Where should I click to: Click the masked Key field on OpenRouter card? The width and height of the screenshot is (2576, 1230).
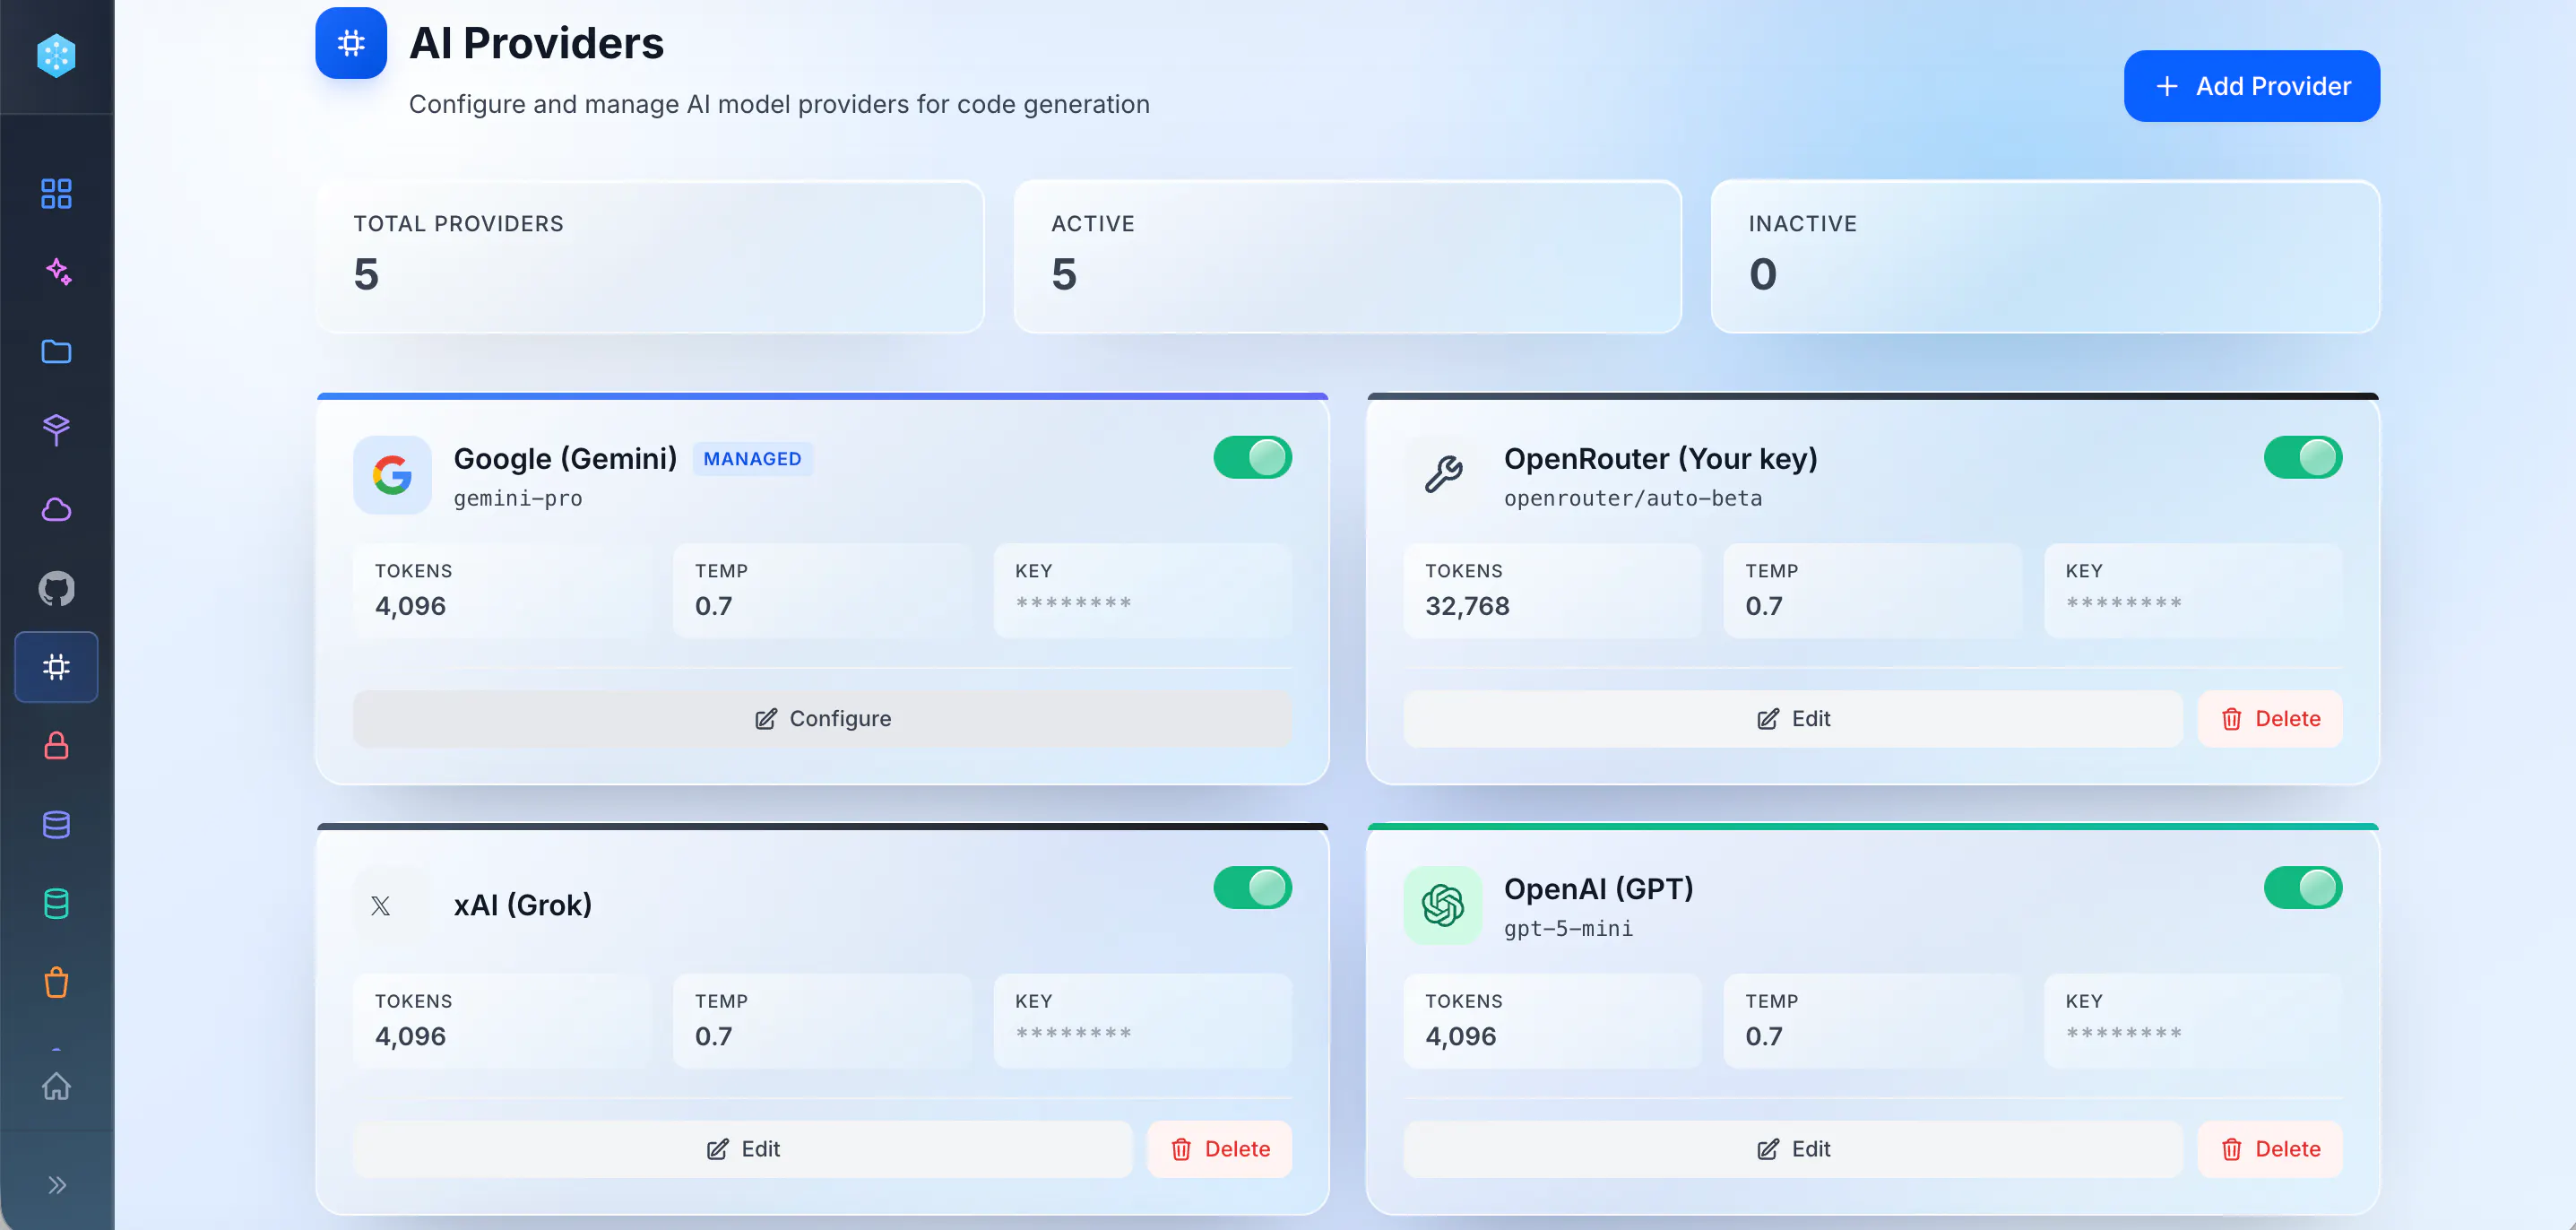coord(2193,591)
